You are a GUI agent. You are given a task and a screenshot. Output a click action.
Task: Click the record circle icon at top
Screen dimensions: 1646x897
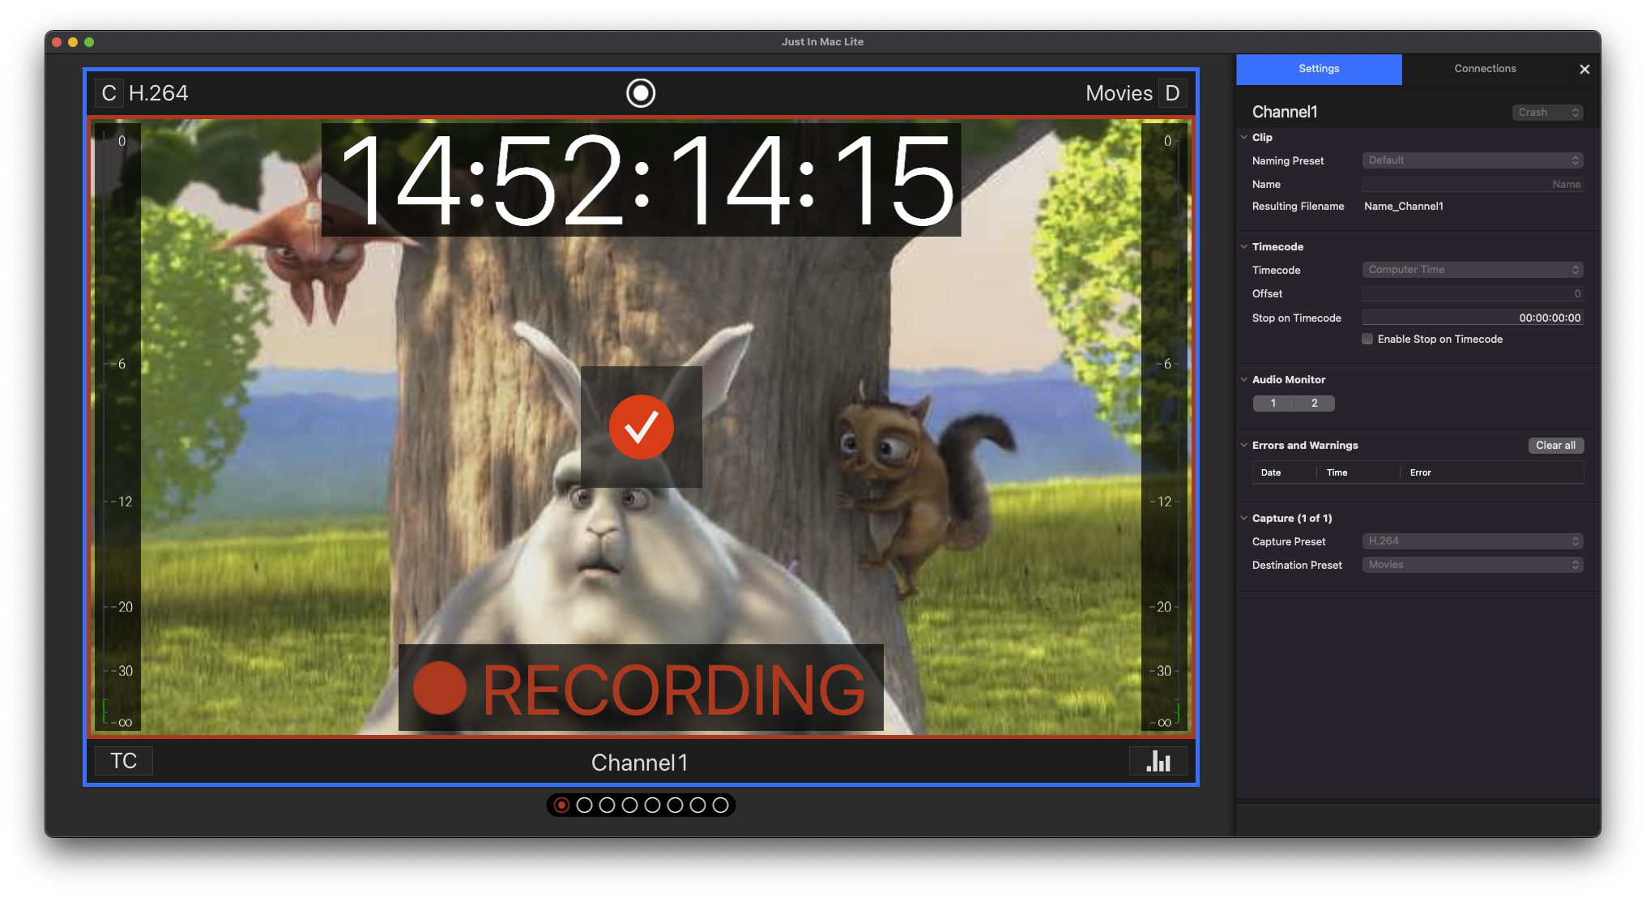pyautogui.click(x=640, y=93)
